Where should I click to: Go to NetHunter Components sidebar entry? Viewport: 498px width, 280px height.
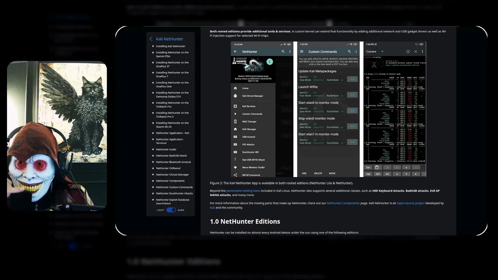[x=170, y=181]
